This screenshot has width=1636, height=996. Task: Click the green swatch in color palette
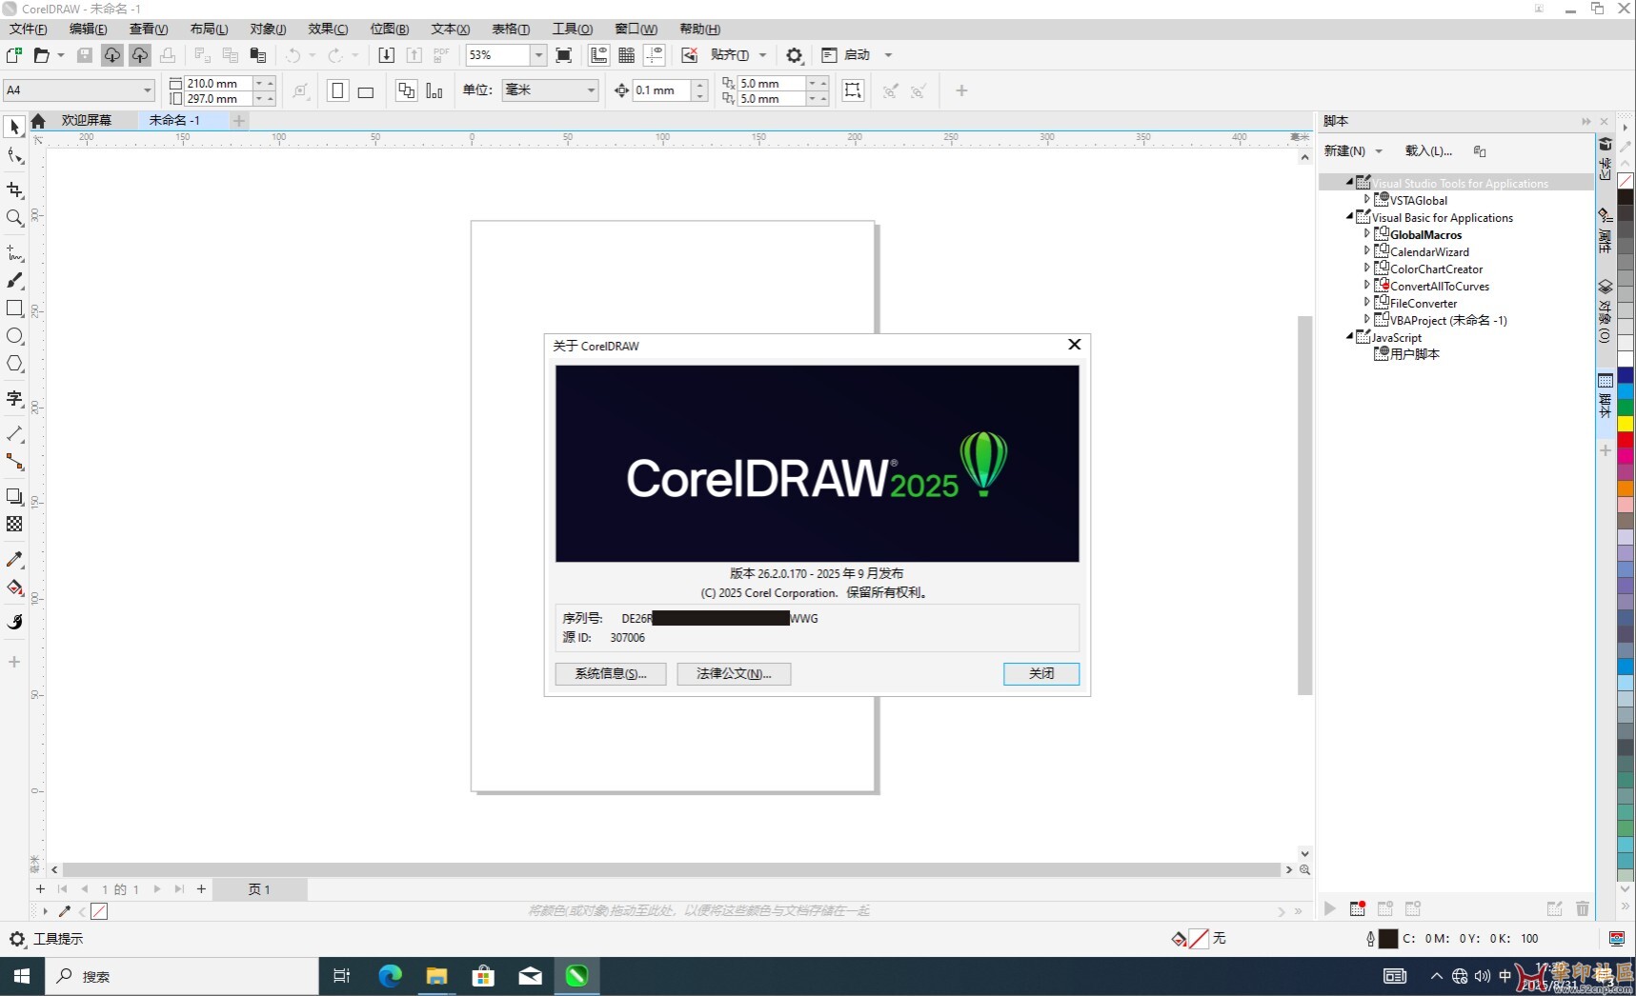1626,408
